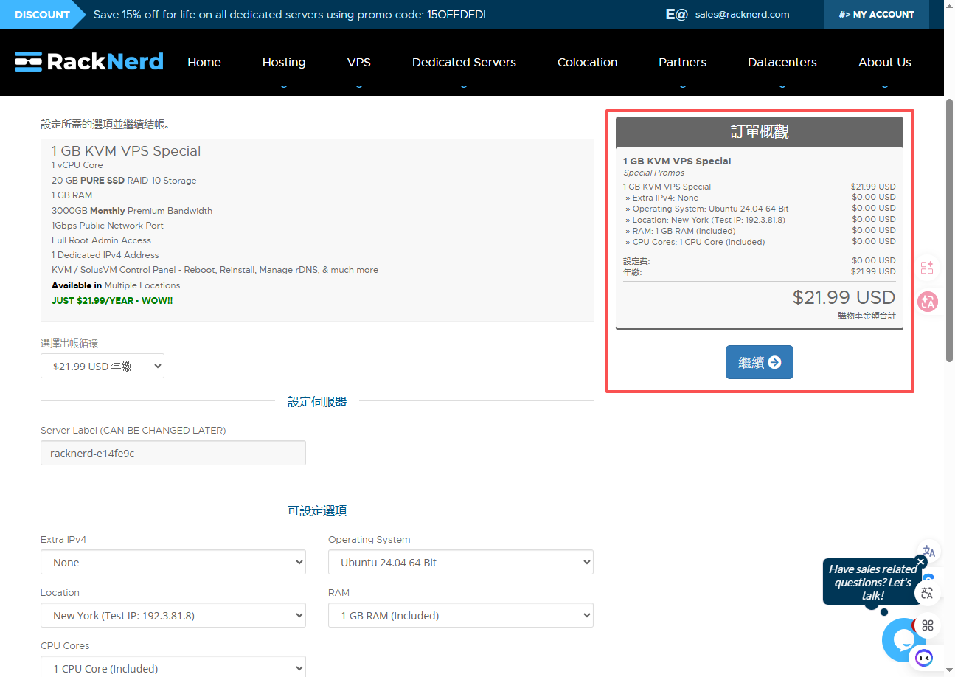Click the 訂單概觀 order summary header

(760, 132)
